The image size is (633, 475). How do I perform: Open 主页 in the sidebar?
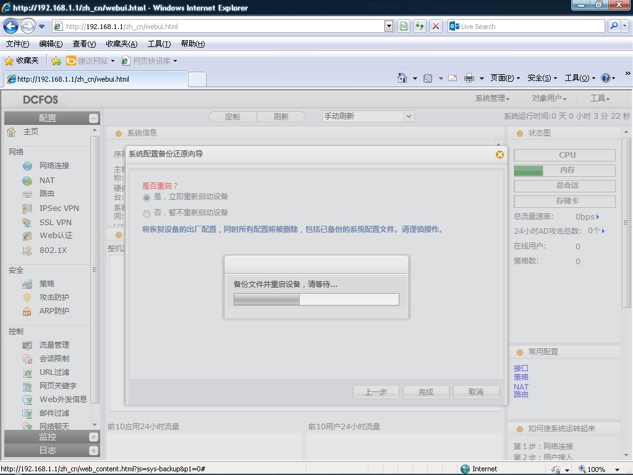31,132
